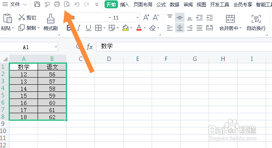272x148 pixels.
Task: Select row 9 header
Action: pos(3,124)
